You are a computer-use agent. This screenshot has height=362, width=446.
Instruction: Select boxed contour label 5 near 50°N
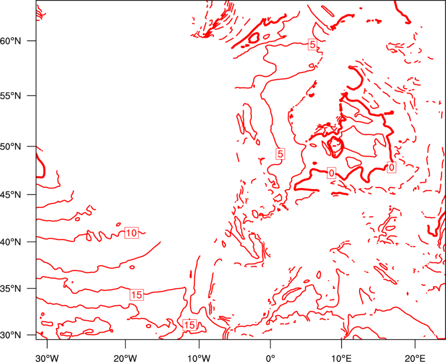click(280, 154)
